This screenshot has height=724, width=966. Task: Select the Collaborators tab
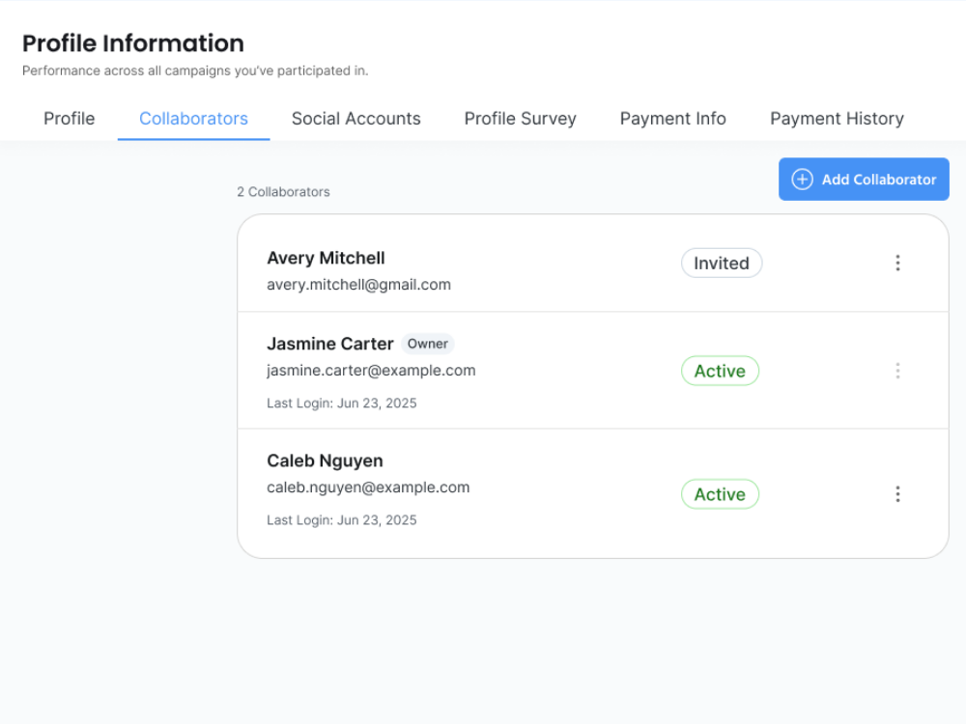[193, 119]
